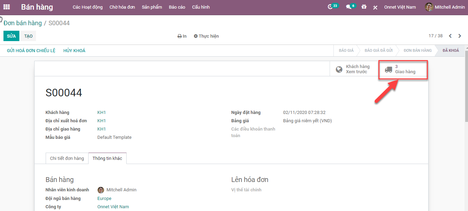Open the Mitchell Admin user menu
The width and height of the screenshot is (468, 211).
point(445,7)
